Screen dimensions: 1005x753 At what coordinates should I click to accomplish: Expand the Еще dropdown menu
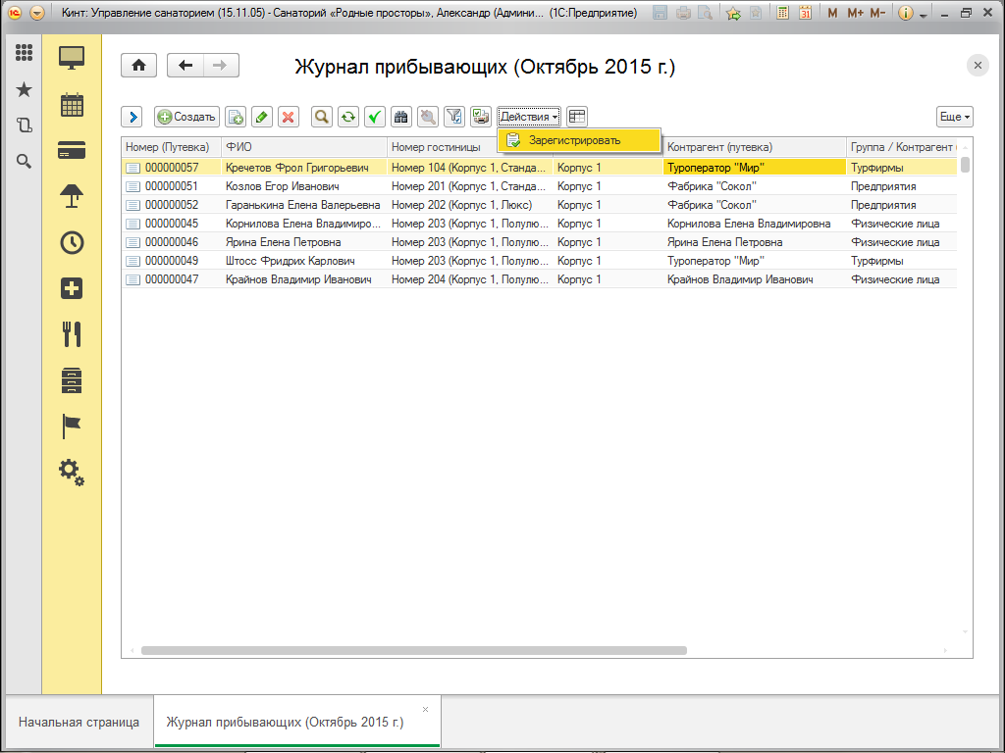click(954, 117)
